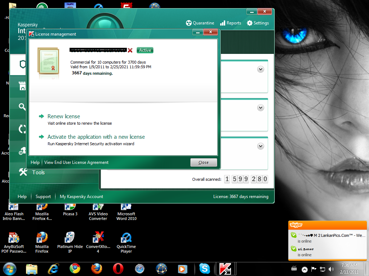Open the Windows Start menu
369x276 pixels.
pyautogui.click(x=10, y=269)
